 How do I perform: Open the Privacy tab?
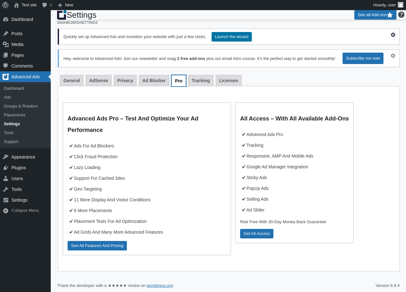click(x=125, y=81)
